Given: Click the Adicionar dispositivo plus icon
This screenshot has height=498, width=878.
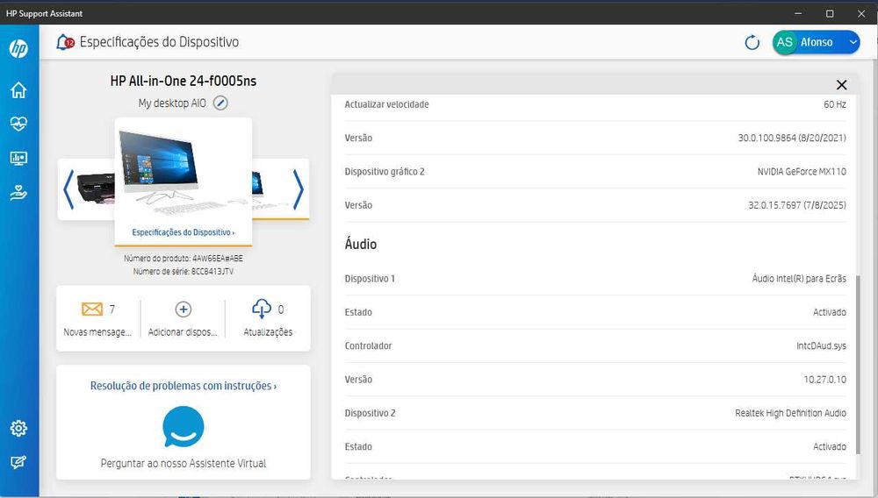Looking at the screenshot, I should point(184,309).
